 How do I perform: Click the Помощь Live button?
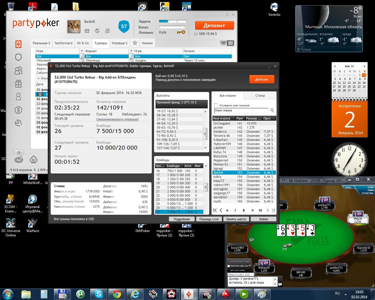coord(209,219)
